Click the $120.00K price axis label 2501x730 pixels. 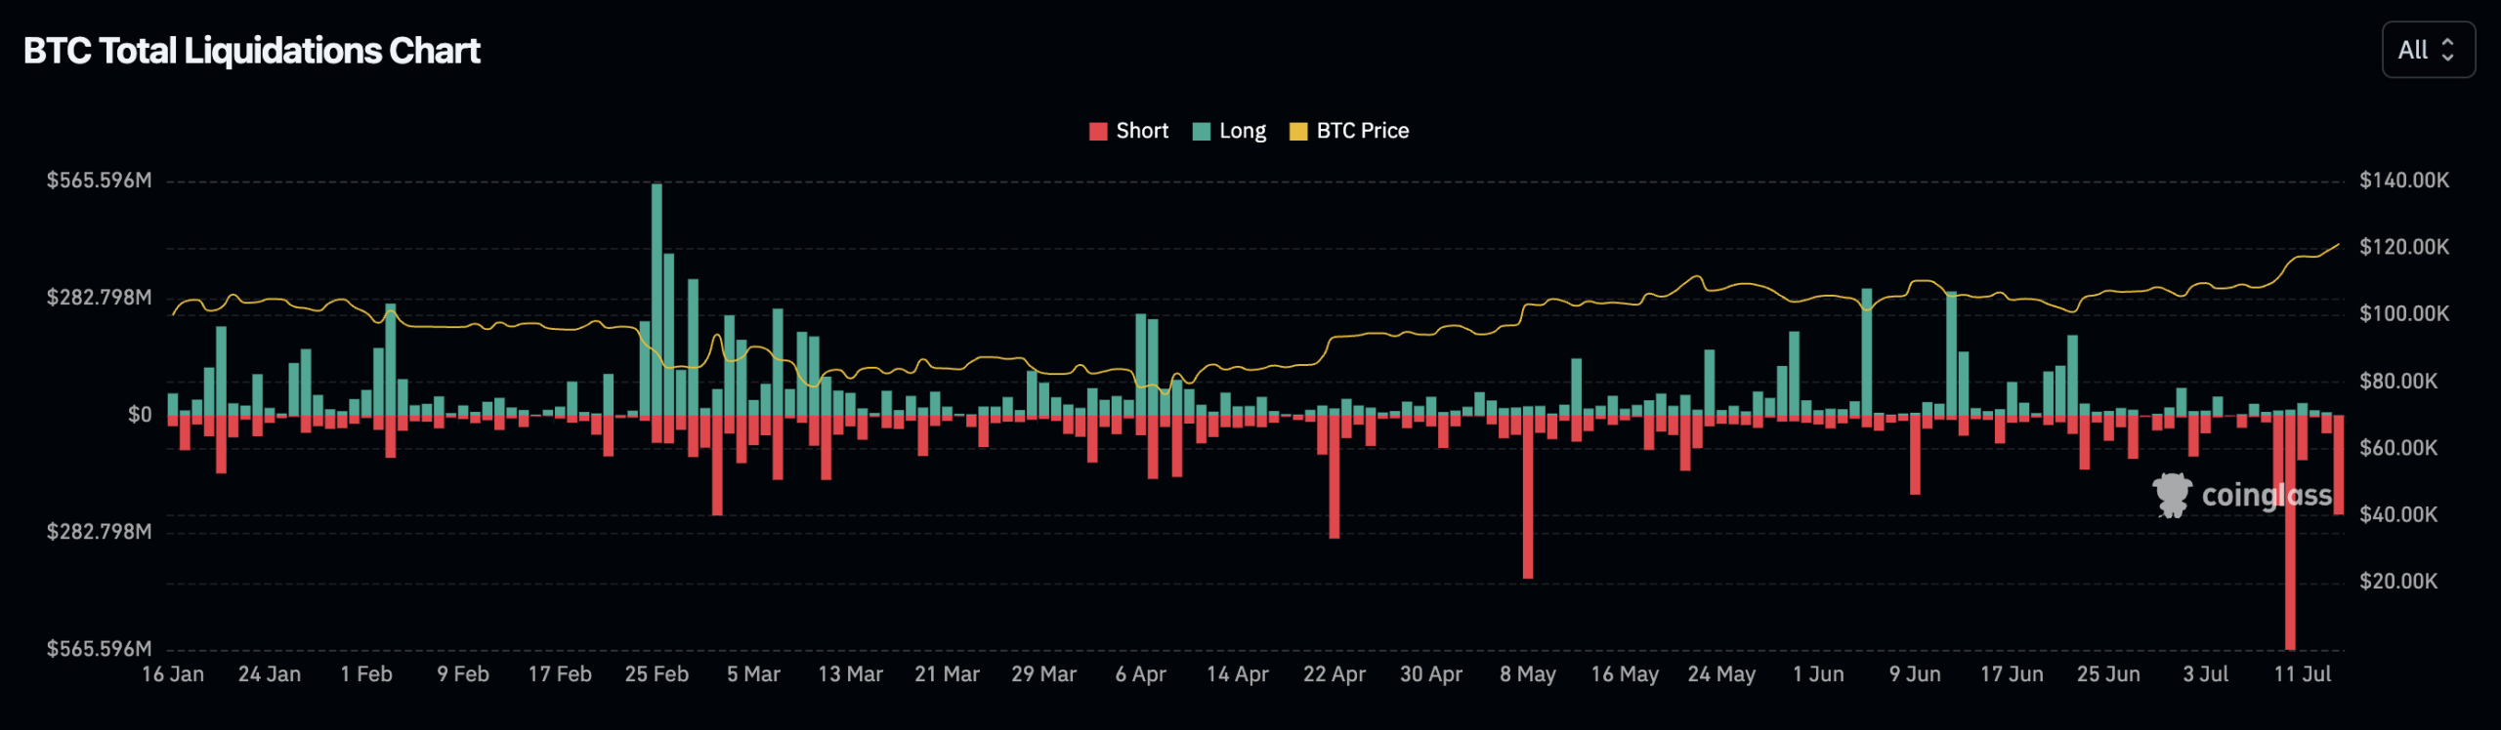click(2404, 247)
